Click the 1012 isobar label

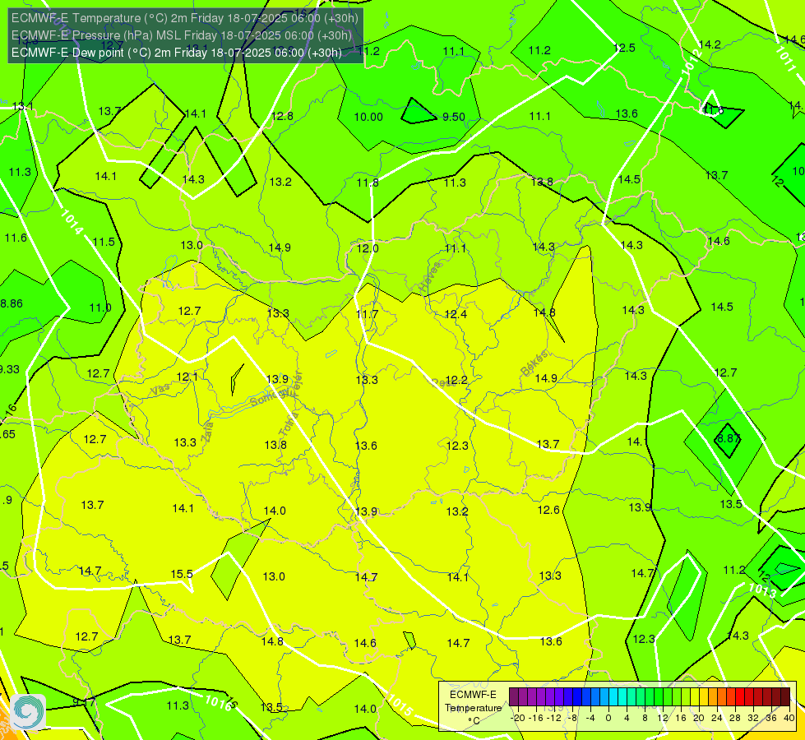coord(692,61)
